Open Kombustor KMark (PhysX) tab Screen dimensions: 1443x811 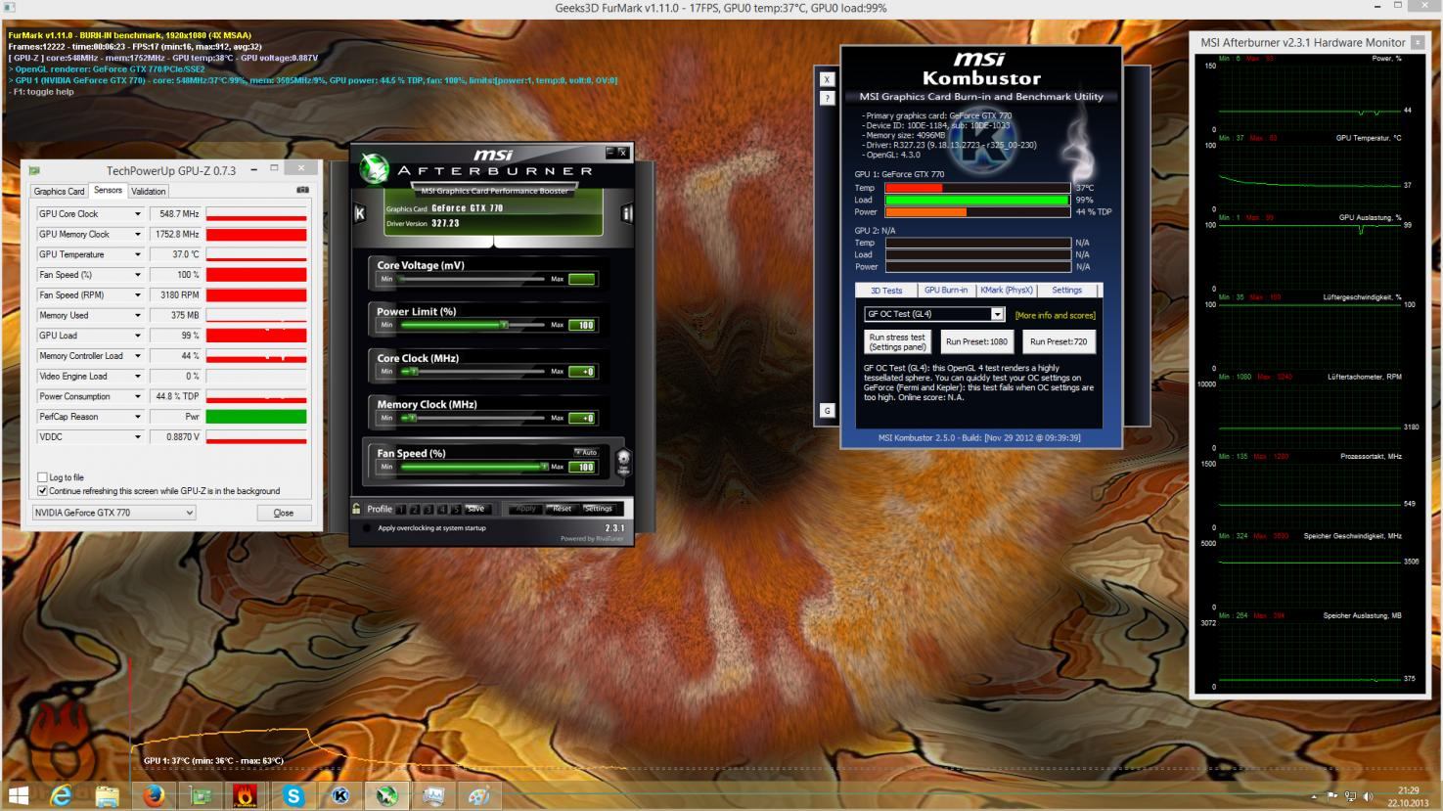click(x=1006, y=291)
